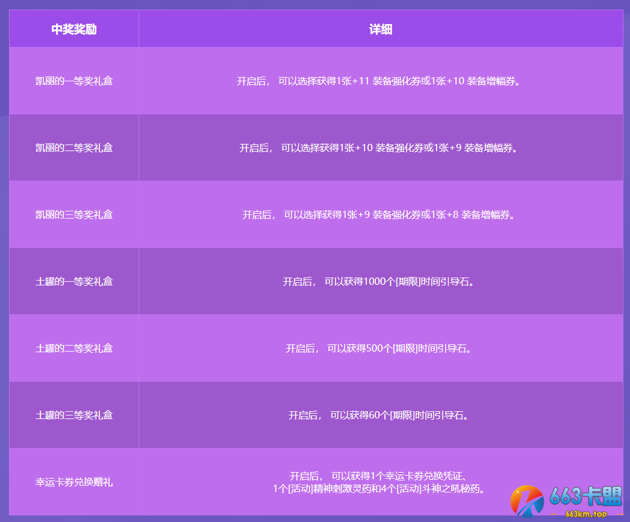This screenshot has width=630, height=522.
Task: Click the 500个[期限]时间引导石 description
Action: click(x=378, y=348)
